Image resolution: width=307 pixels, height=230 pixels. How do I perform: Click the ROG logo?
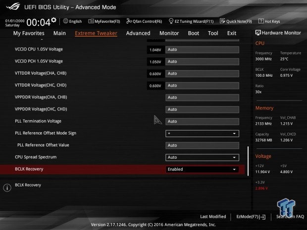13,6
